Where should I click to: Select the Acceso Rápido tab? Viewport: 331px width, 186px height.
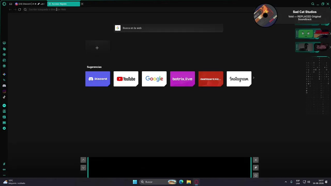point(64,4)
